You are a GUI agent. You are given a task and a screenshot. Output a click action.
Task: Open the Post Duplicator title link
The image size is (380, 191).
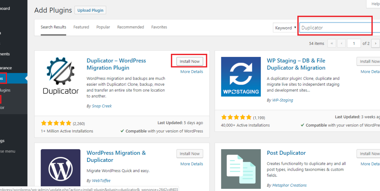tap(286, 153)
